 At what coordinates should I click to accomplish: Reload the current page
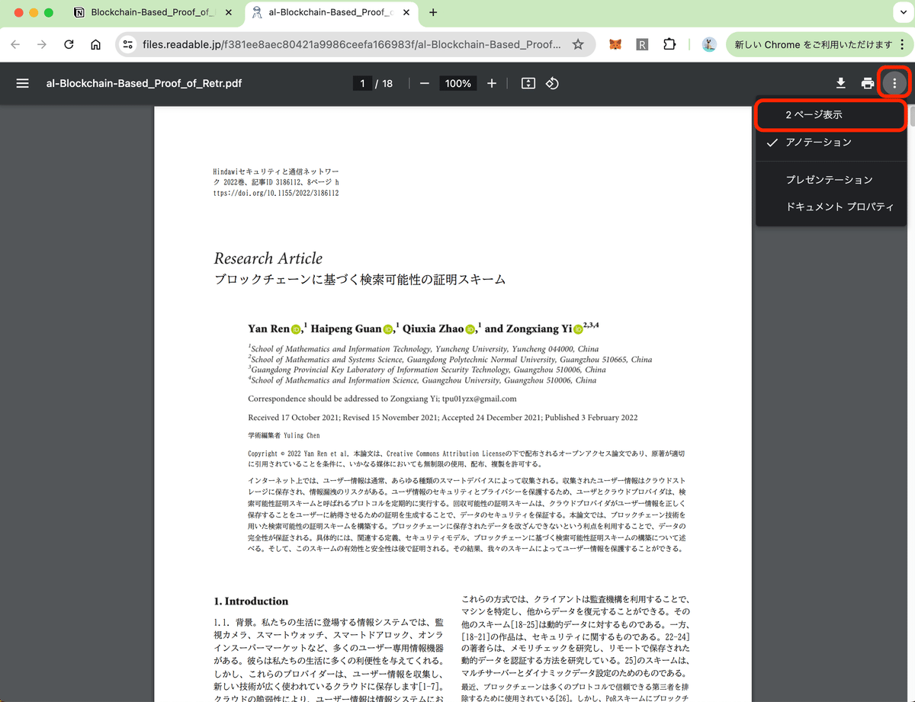[69, 44]
